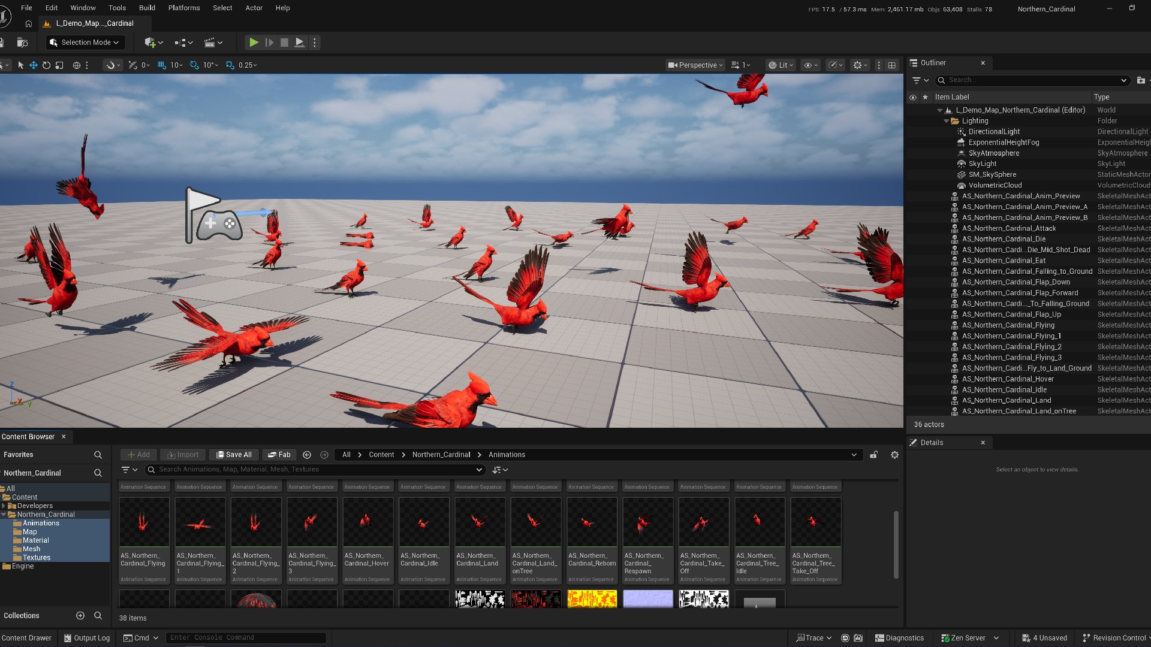The image size is (1151, 647).
Task: Open the Actor menu
Action: click(254, 8)
